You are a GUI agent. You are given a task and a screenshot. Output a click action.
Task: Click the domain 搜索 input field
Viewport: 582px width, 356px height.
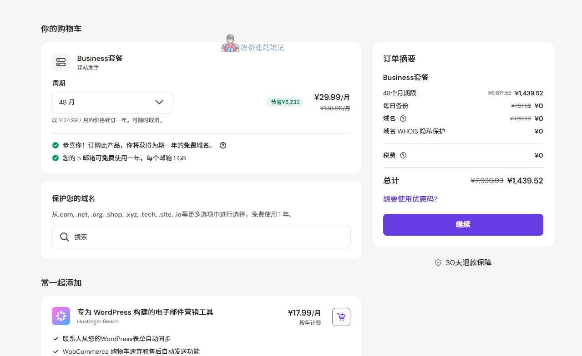[201, 237]
